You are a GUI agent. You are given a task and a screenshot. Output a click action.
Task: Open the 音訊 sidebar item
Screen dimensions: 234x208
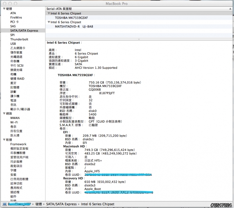[13, 105]
